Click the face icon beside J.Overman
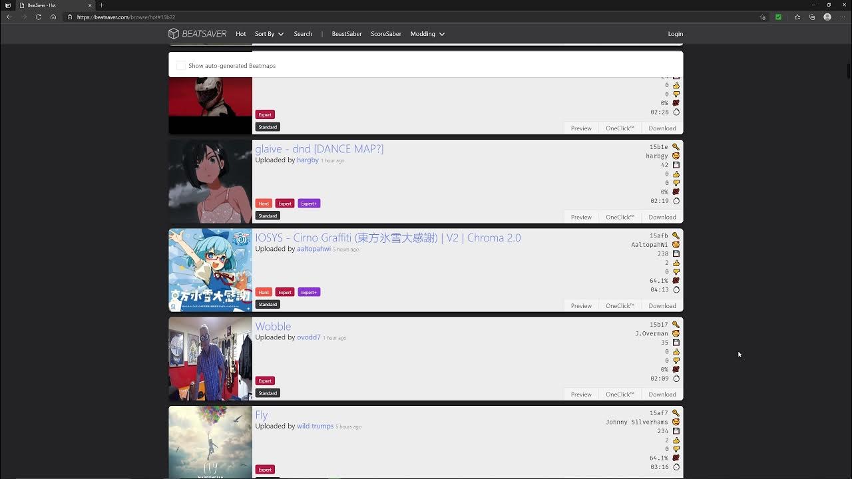 [x=676, y=333]
